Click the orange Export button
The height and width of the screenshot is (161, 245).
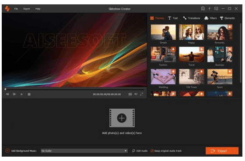click(x=222, y=151)
